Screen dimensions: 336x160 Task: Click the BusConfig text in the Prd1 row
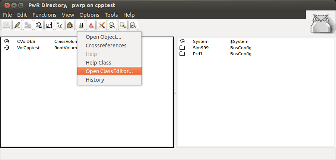click(x=241, y=54)
